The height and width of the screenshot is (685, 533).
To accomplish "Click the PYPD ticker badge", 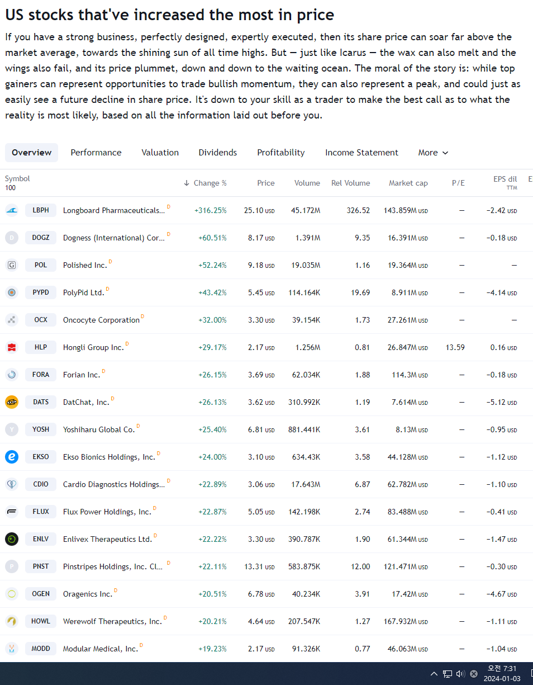I will (x=41, y=292).
